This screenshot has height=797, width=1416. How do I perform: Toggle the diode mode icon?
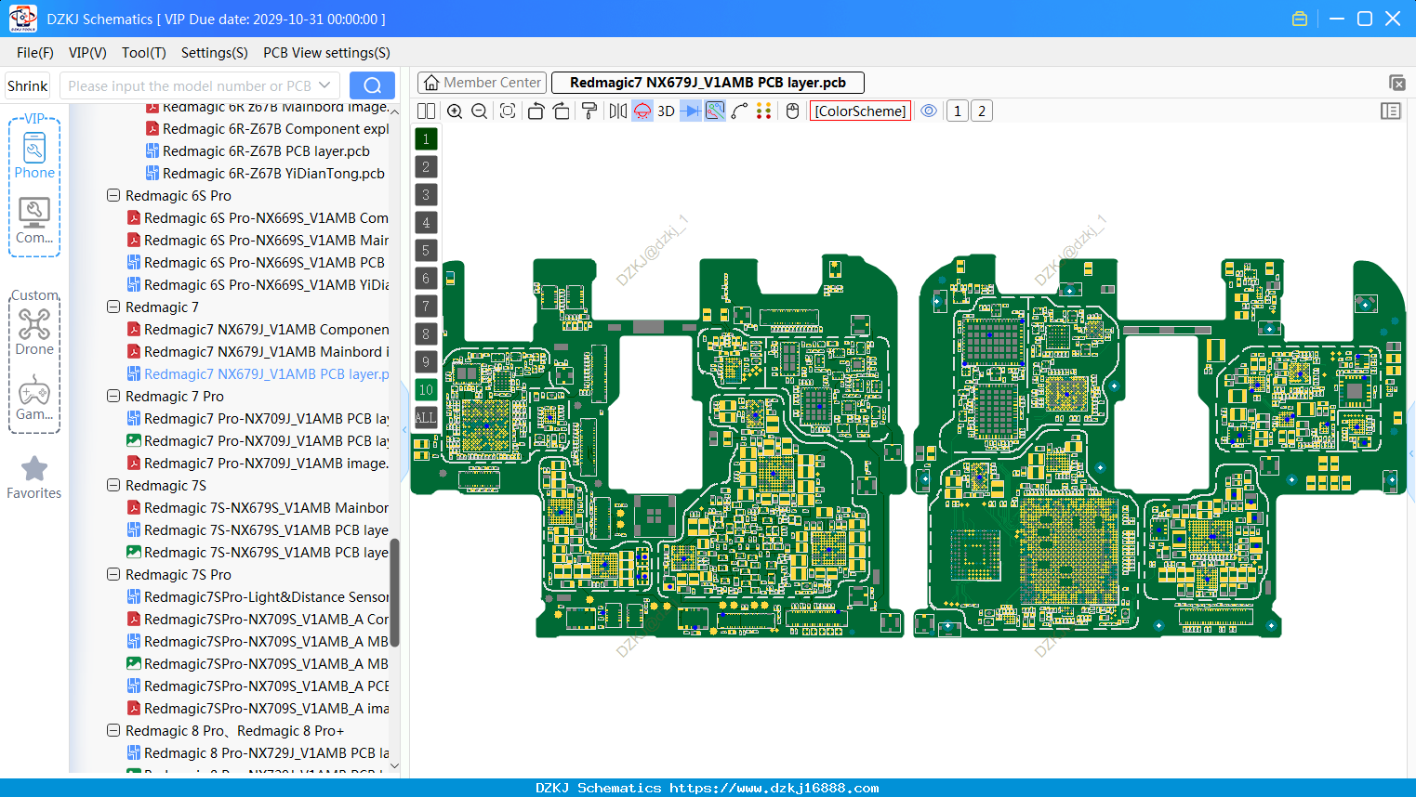click(691, 111)
